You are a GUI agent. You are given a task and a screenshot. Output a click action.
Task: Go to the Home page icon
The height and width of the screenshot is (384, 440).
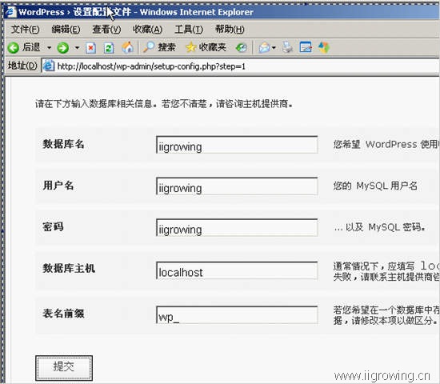coord(128,47)
